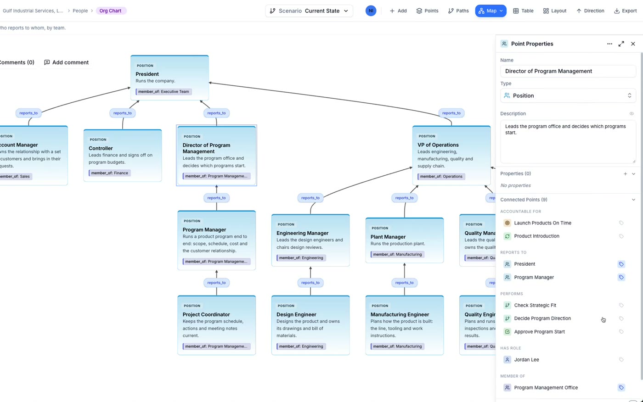Collapse the Properties section chevron

(x=633, y=174)
